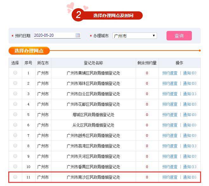Viewport: 209px width, 186px height.
Task: Select the 增城区 registry radio button
Action: pyautogui.click(x=15, y=114)
